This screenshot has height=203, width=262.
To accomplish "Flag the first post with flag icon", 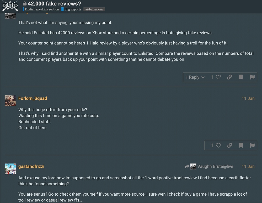I will (x=252, y=77).
